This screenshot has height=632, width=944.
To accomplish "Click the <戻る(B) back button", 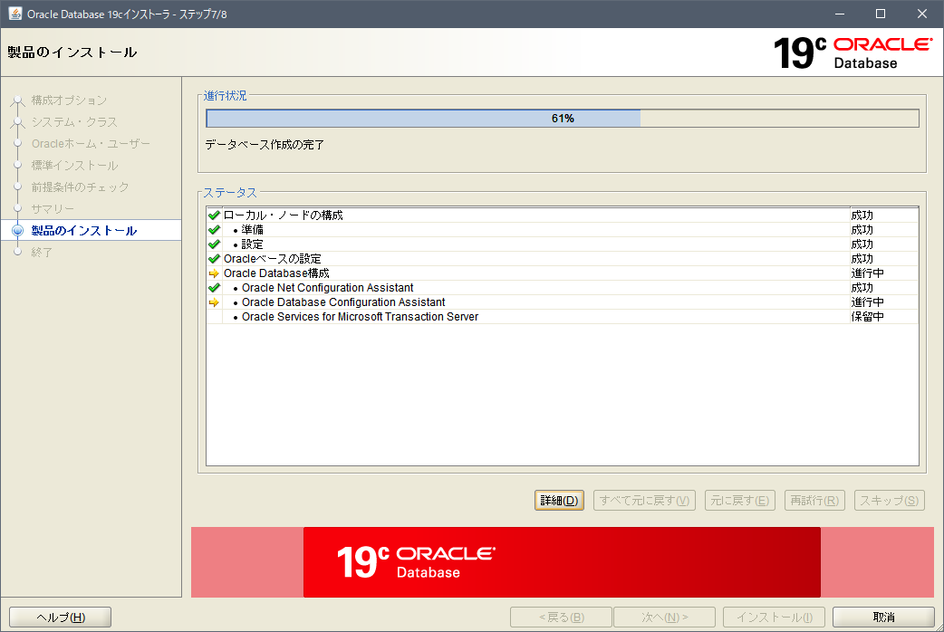I will (x=561, y=617).
